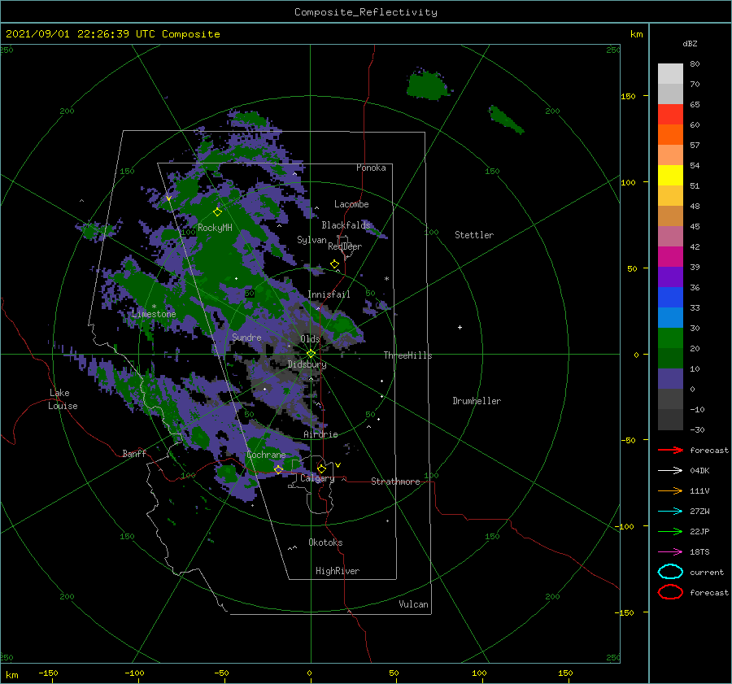
Task: Click the Ponoka town label
Action: click(371, 168)
